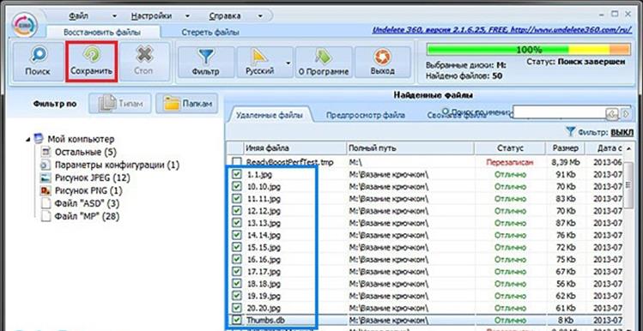Click the Русский language button
The height and width of the screenshot is (331, 643).
point(260,62)
